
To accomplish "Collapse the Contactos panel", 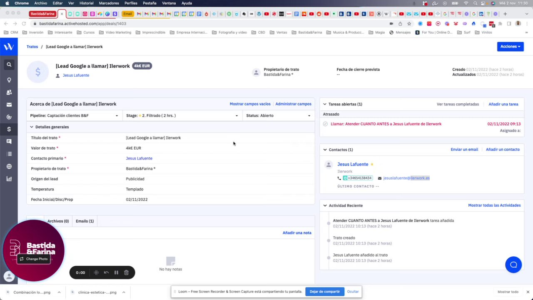I will click(x=325, y=150).
